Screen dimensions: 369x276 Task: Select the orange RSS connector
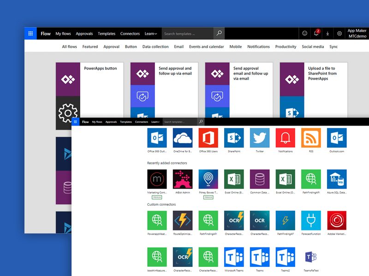311,138
